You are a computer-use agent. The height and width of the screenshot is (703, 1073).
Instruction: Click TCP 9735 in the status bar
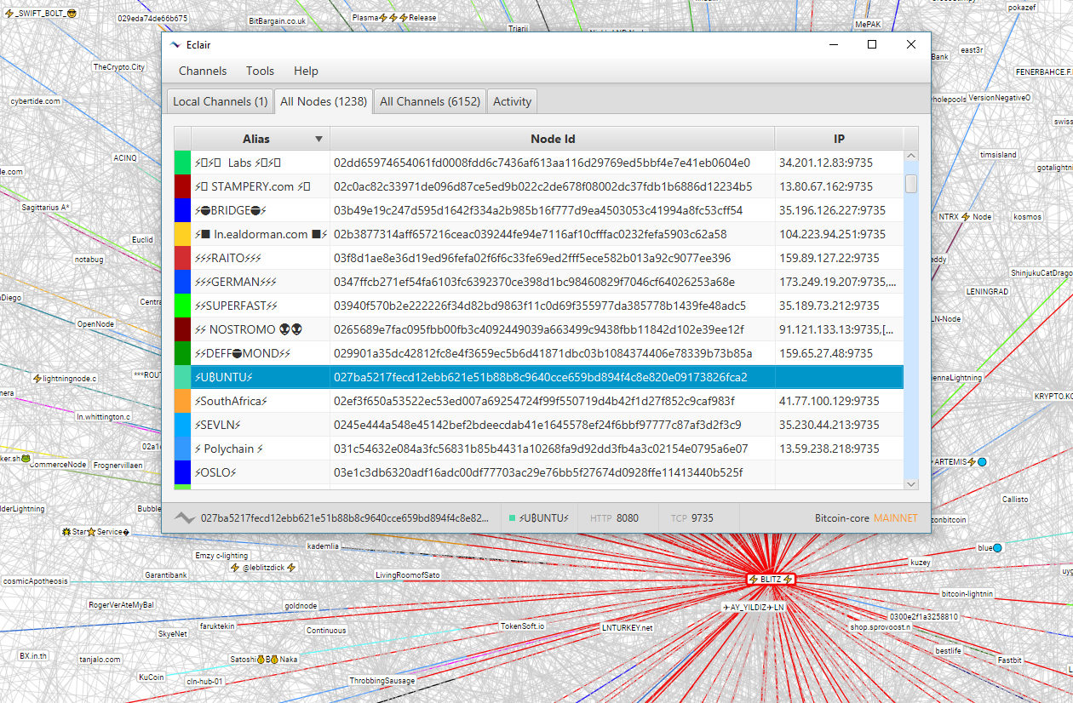coord(692,517)
